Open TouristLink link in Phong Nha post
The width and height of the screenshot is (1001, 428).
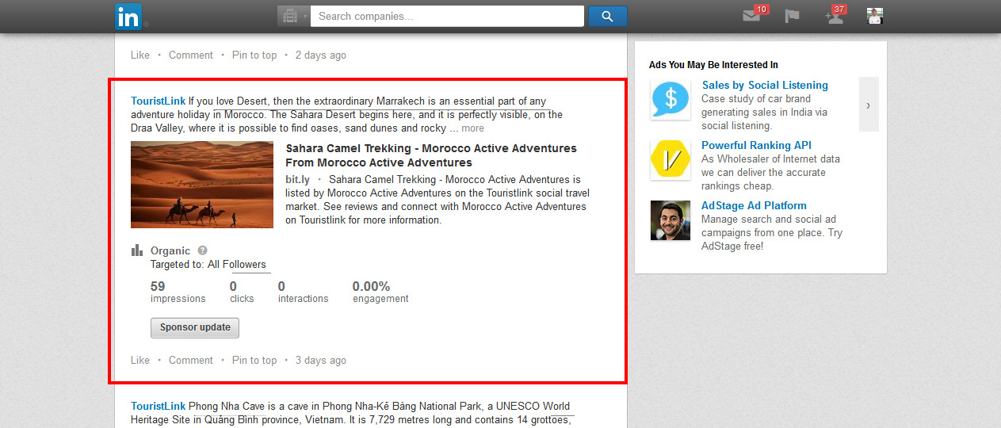(x=159, y=406)
